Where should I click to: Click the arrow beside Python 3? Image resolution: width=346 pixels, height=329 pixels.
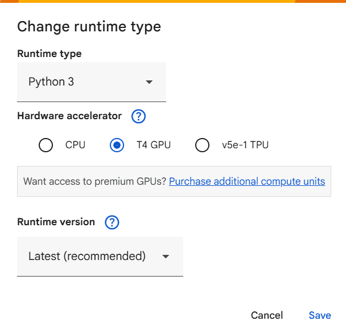click(x=149, y=82)
